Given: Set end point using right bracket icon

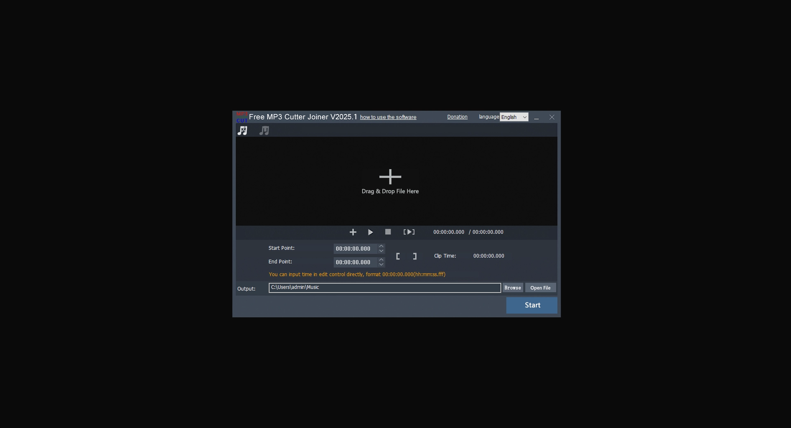Looking at the screenshot, I should coord(414,256).
